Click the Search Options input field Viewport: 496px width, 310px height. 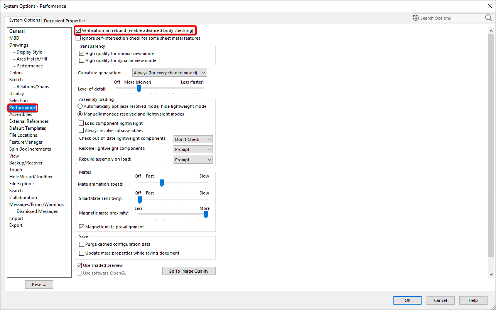[451, 18]
